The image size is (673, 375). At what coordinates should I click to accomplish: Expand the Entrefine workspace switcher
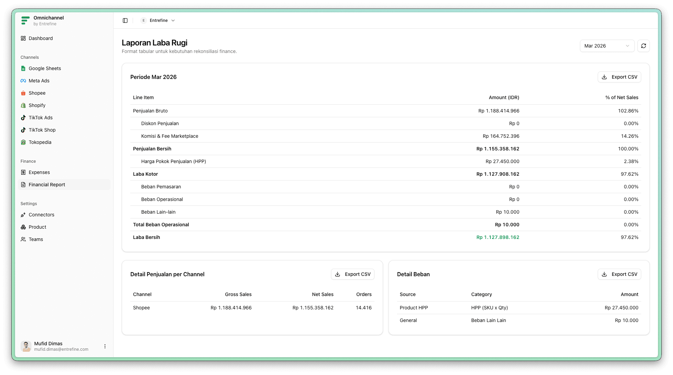pos(158,21)
